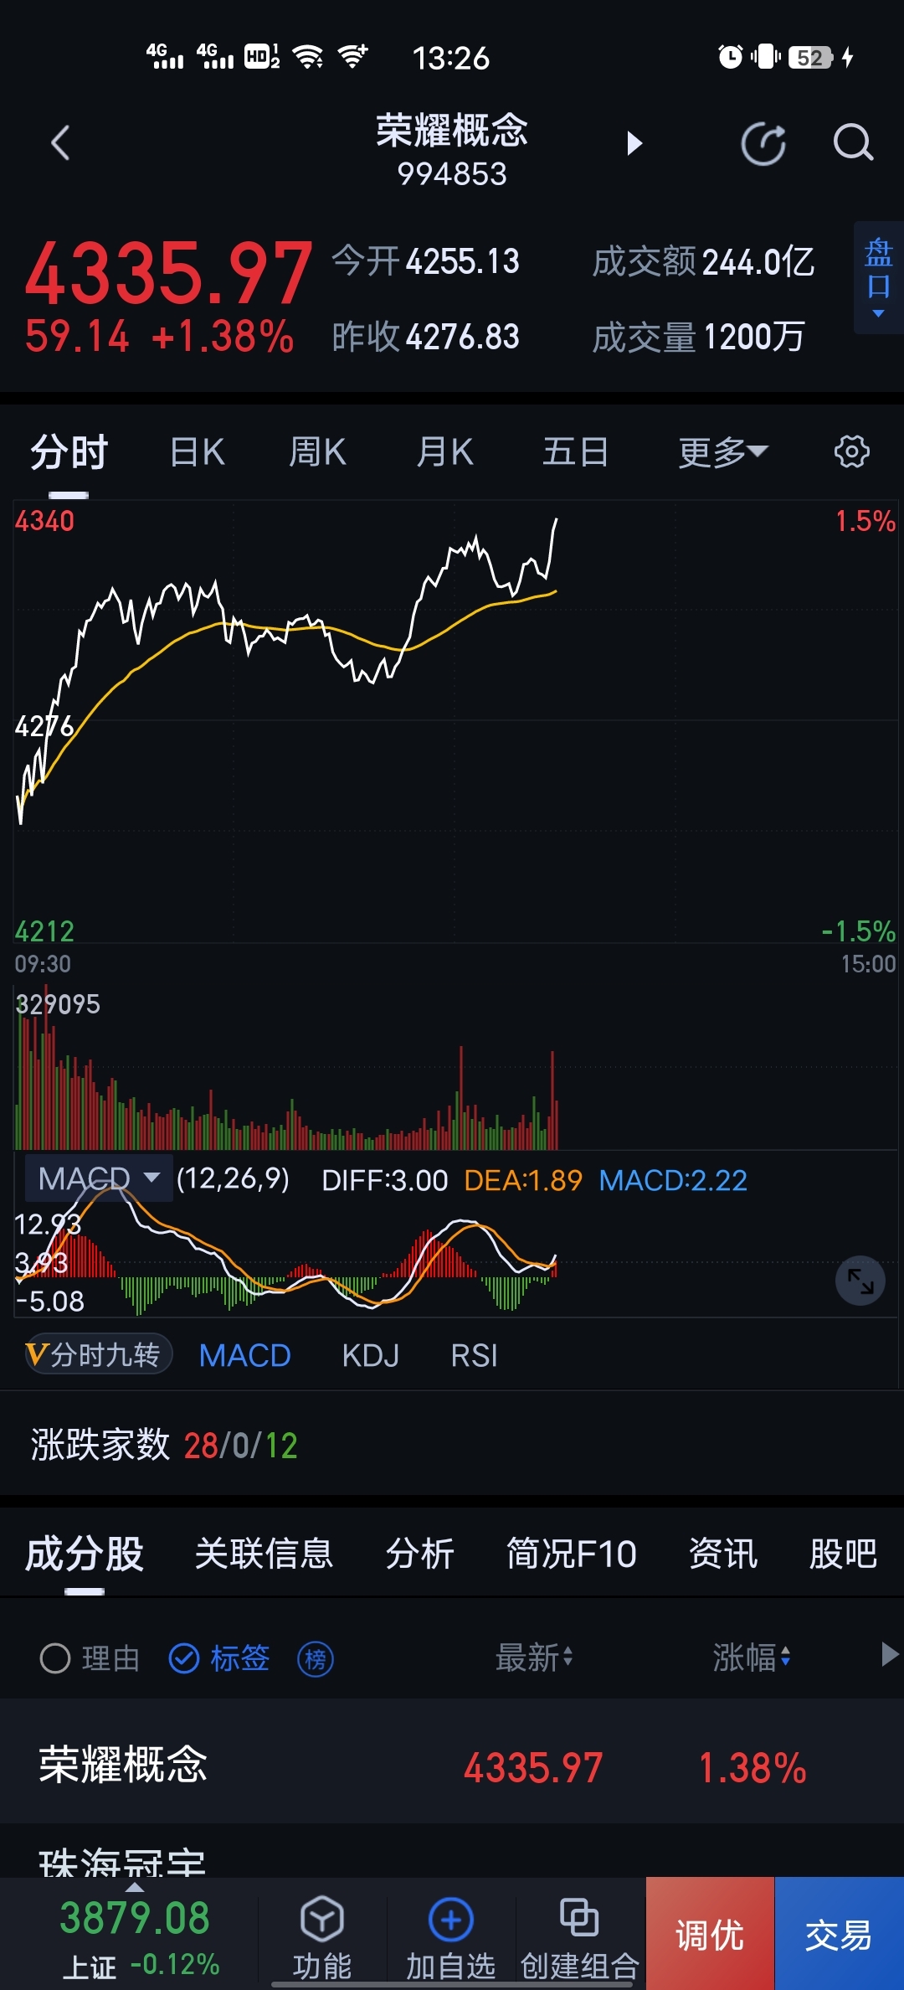904x1990 pixels.
Task: Switch to 周K chart tab
Action: pos(317,452)
